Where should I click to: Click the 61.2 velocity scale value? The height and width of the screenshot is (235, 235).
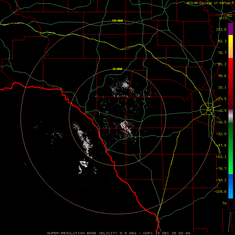[x=222, y=64]
